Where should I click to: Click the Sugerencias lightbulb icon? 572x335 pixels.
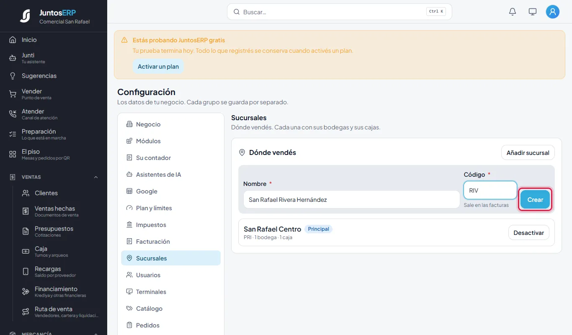[13, 76]
